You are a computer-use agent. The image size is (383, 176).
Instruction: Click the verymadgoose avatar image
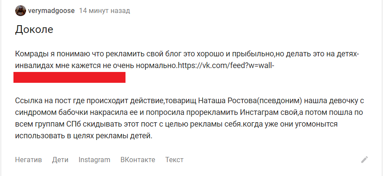[x=20, y=11]
